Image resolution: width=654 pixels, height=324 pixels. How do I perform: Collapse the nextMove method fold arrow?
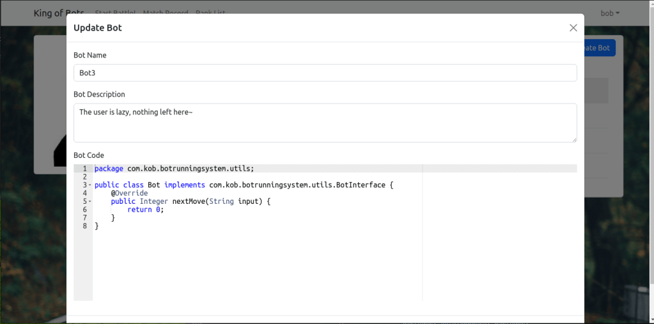point(90,201)
